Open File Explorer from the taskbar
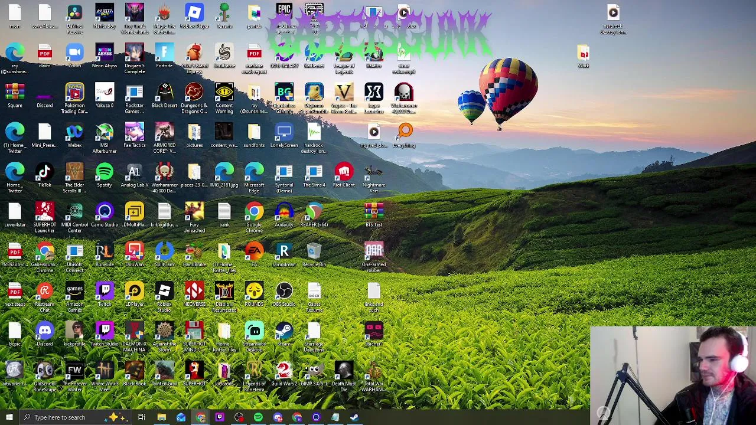This screenshot has width=756, height=425. [x=161, y=417]
